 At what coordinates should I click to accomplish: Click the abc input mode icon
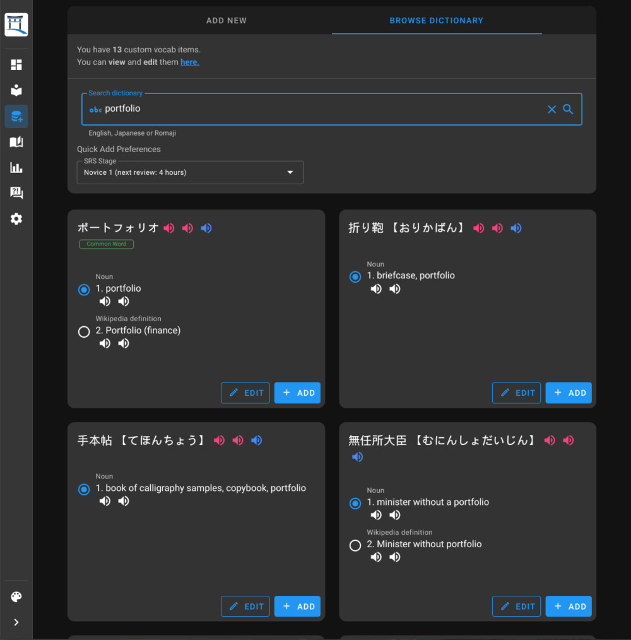[x=95, y=109]
